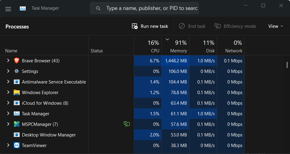290x154 pixels.
Task: Click the Brave Browser lion icon
Action: 17,61
